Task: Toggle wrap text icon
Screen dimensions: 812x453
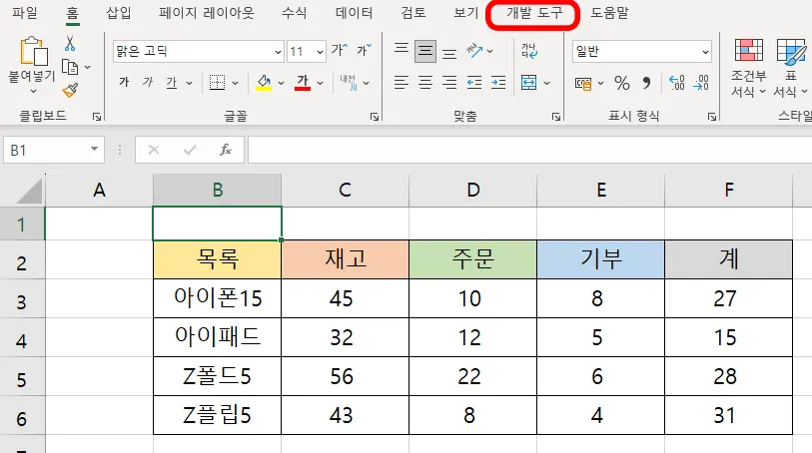Action: [x=529, y=51]
